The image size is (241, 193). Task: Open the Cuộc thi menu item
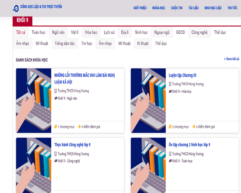[x=177, y=8]
